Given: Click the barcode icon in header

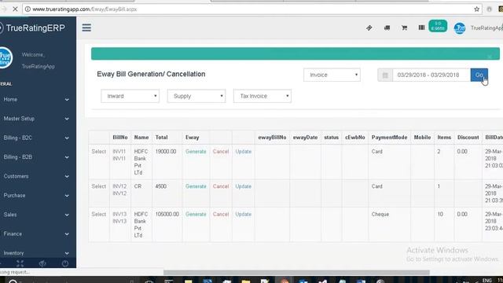Looking at the screenshot, I should click(421, 28).
